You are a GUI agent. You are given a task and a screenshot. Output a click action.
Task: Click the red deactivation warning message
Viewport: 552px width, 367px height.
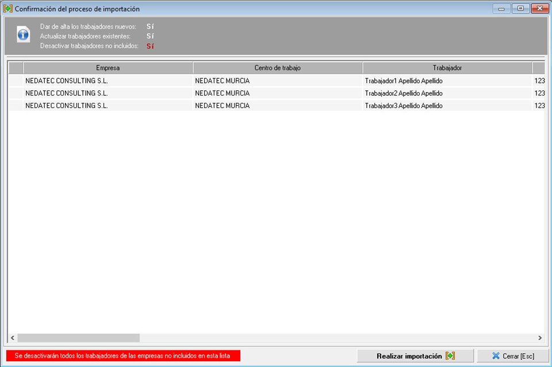122,356
